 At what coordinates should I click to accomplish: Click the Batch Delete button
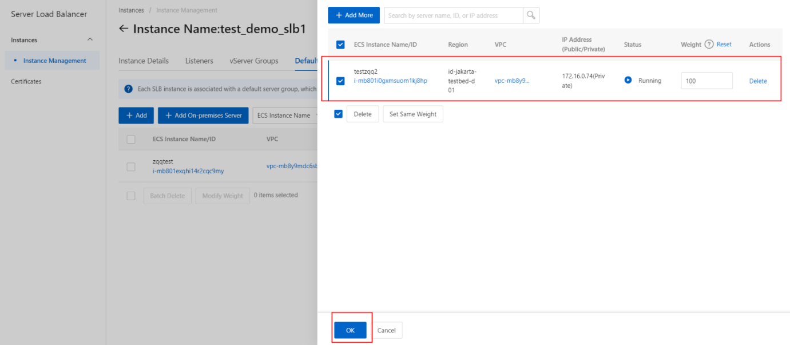point(167,196)
